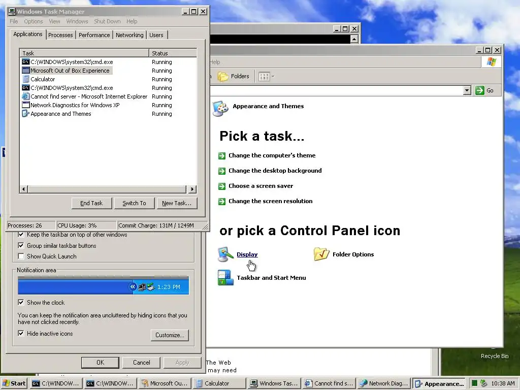Click the Change the computer's theme link

pos(272,155)
